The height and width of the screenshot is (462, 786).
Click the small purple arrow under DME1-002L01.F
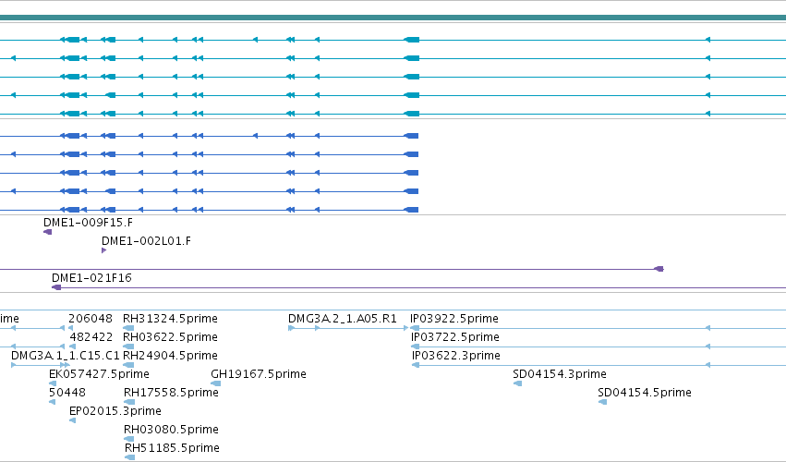pyautogui.click(x=103, y=250)
